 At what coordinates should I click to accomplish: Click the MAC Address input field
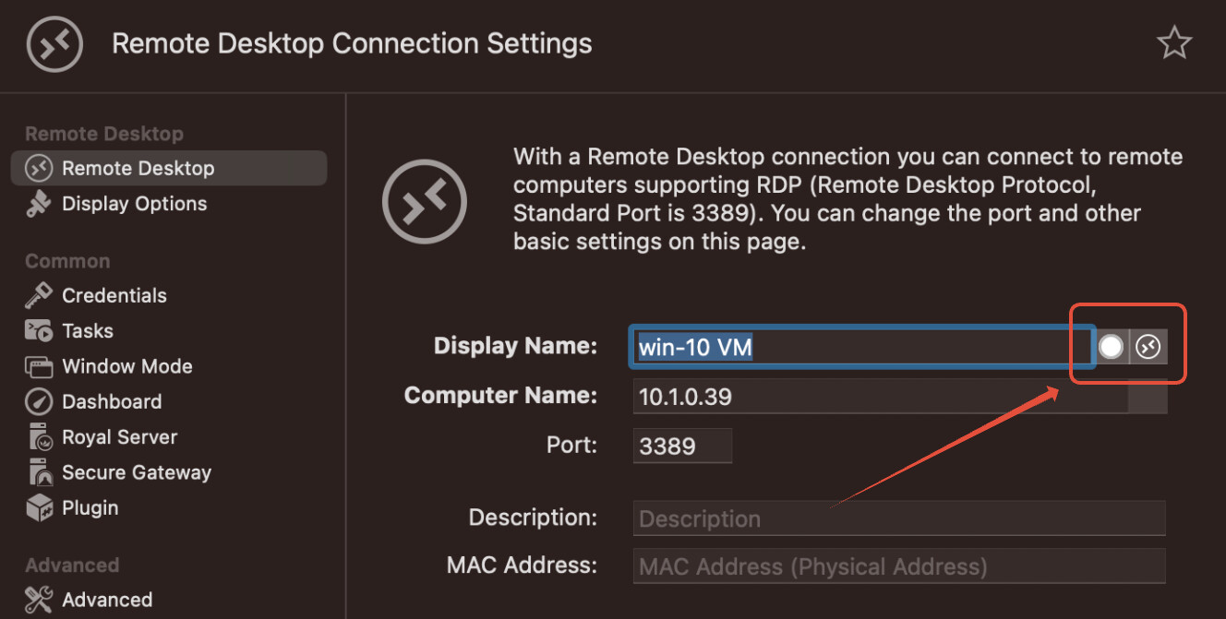coord(899,565)
